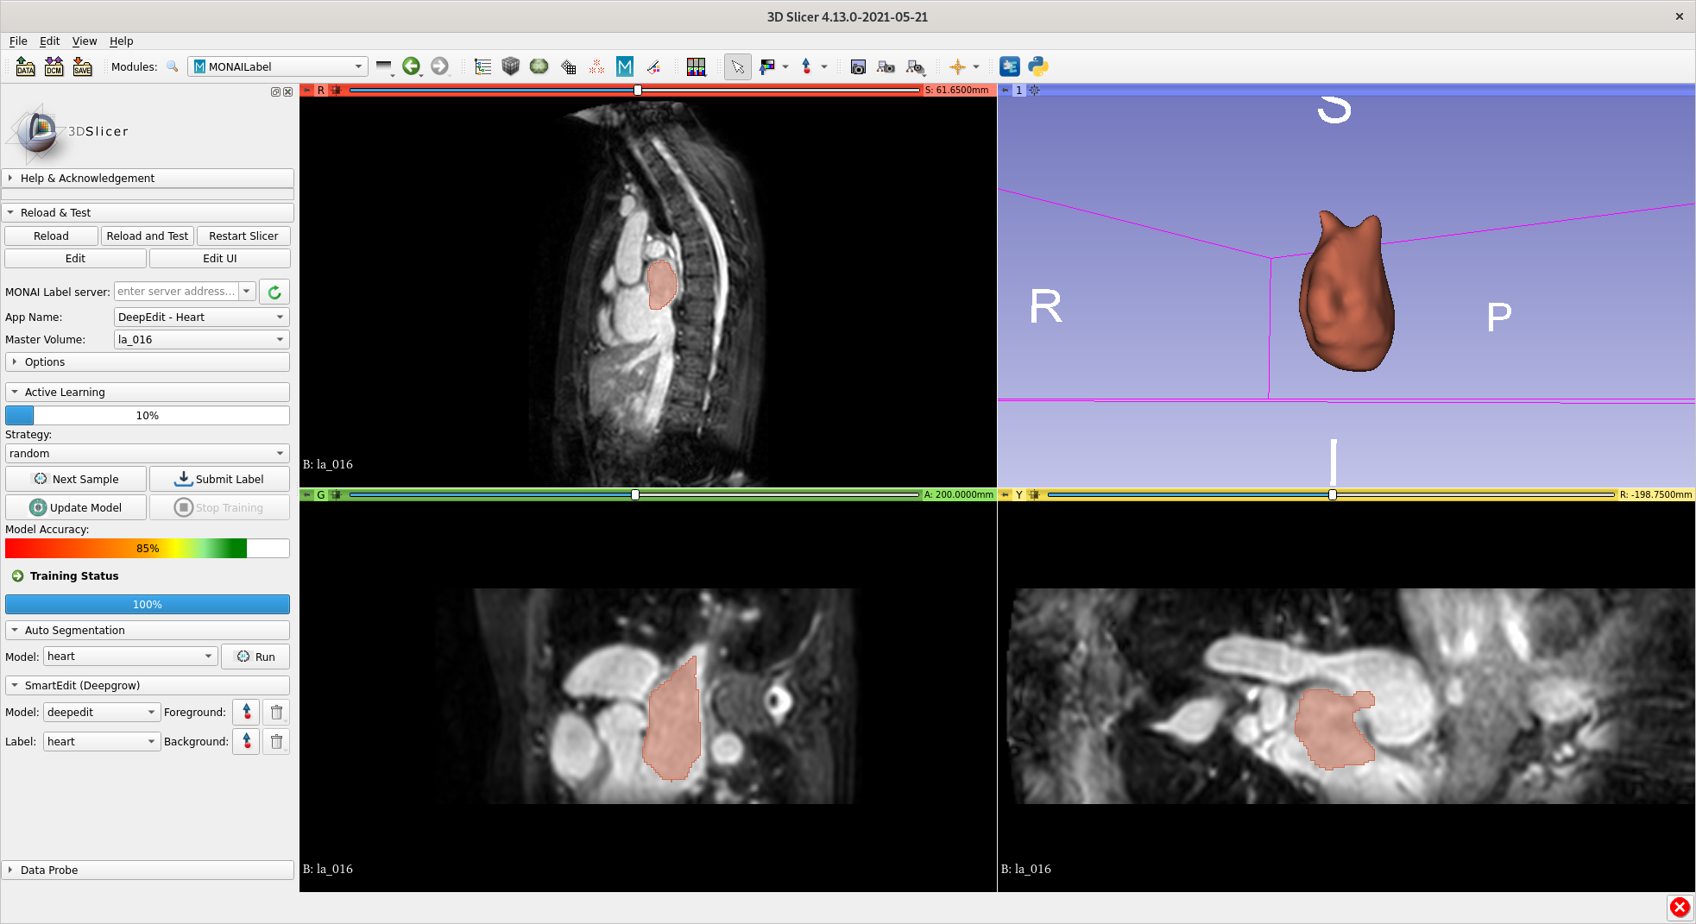The image size is (1696, 924).
Task: Expand the Data Probe section
Action: click(148, 870)
